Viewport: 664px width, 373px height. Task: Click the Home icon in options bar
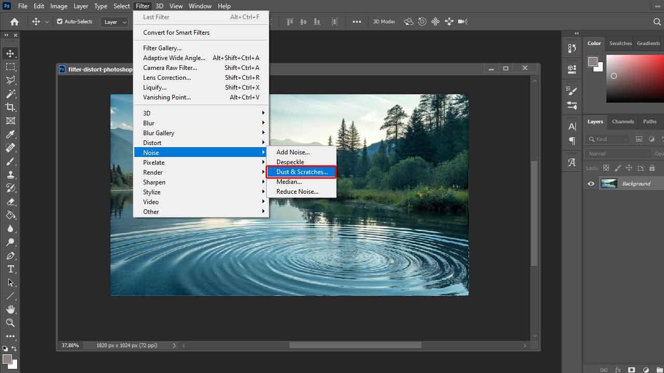point(15,22)
